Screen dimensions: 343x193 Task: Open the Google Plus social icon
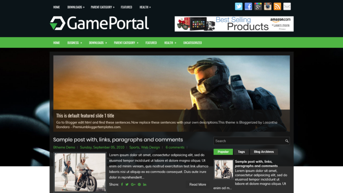point(258,7)
